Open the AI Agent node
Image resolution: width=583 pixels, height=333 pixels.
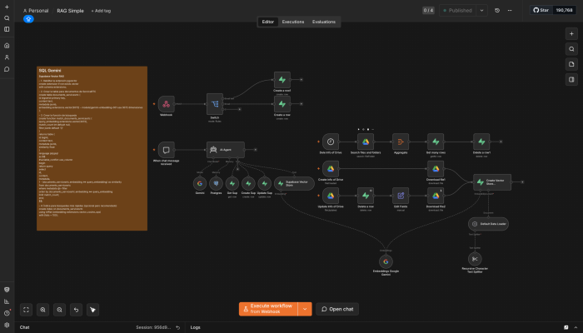click(226, 150)
